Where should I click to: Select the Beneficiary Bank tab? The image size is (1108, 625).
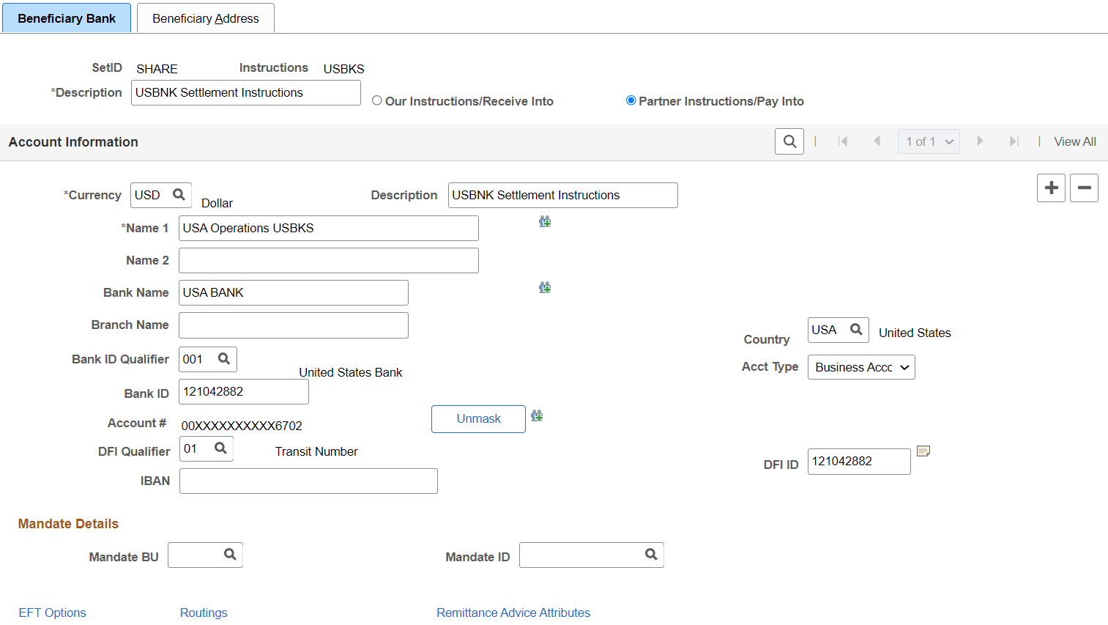pos(66,18)
